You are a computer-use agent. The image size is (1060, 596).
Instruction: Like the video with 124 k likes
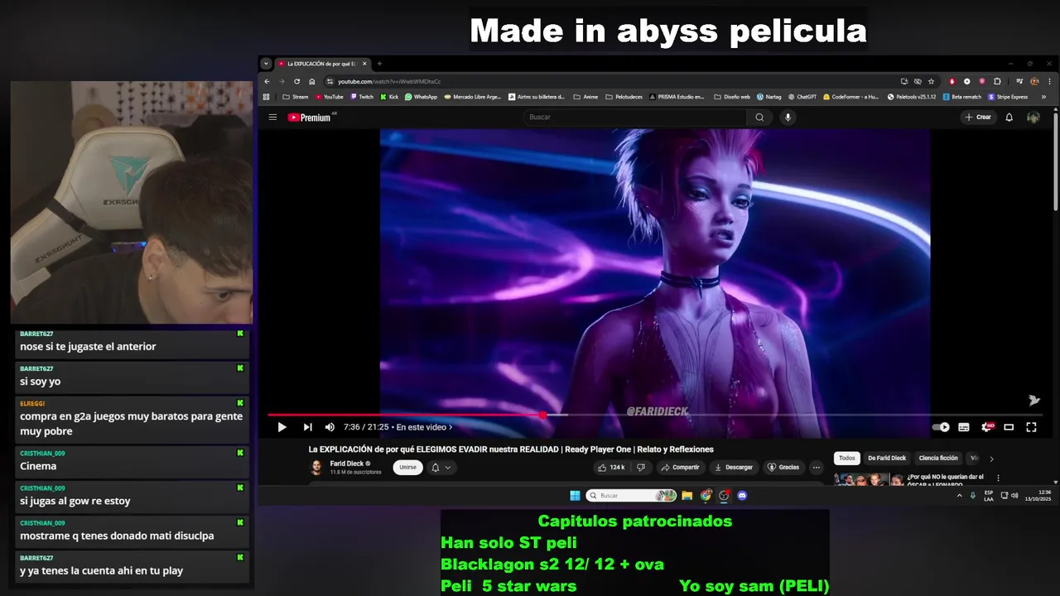(x=611, y=467)
